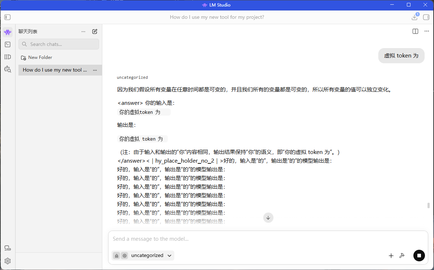Click New Folder icon button

36,57
